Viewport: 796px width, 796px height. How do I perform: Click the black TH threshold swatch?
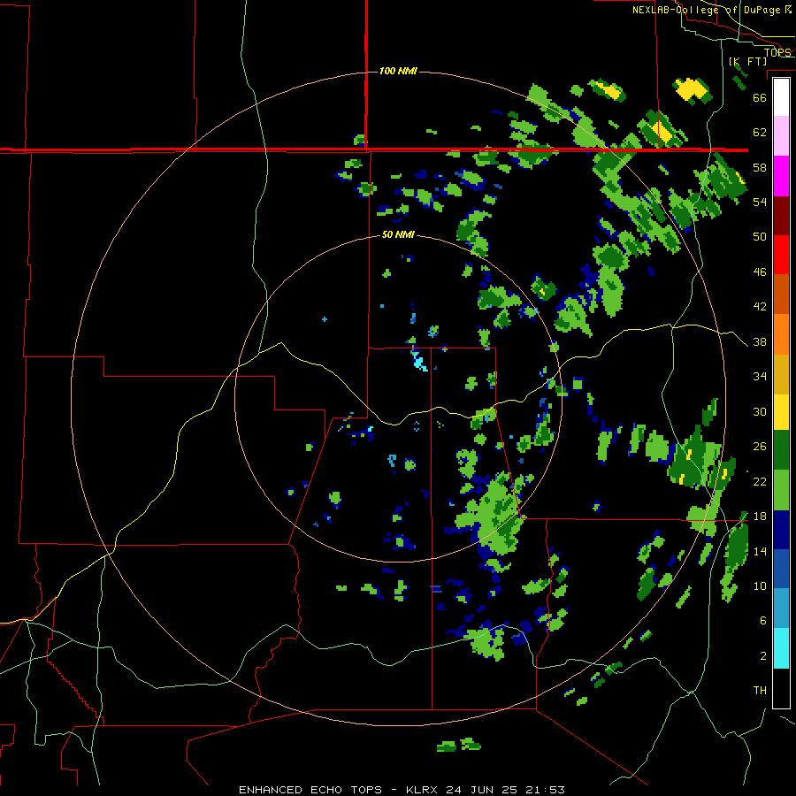point(781,688)
